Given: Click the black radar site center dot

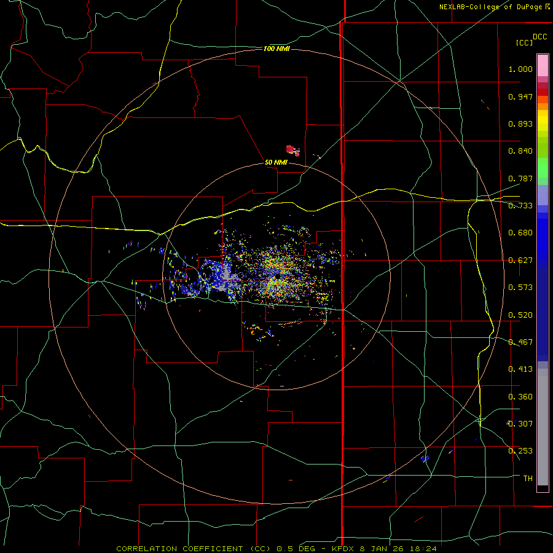Looking at the screenshot, I should pos(278,277).
